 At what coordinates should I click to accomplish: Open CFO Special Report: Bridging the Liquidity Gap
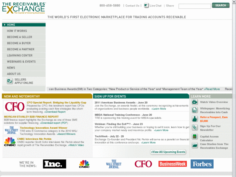pyautogui.click(x=56, y=103)
